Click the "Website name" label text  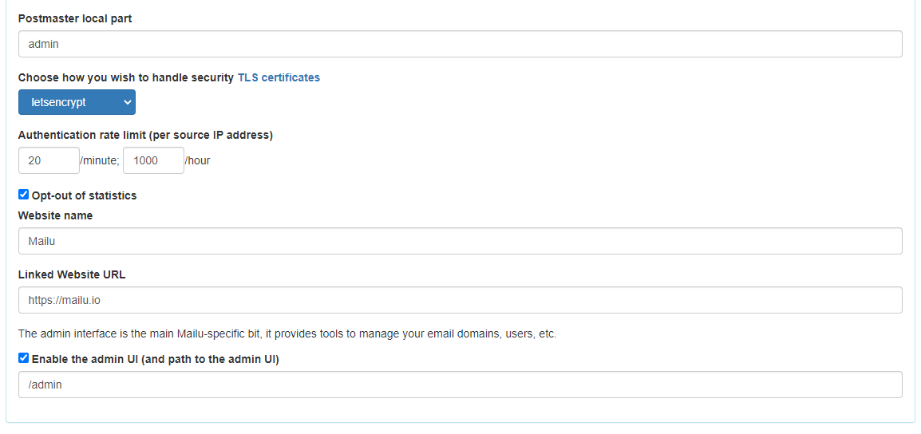click(x=55, y=215)
